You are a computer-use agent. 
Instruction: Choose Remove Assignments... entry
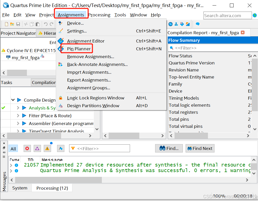coord(111,57)
